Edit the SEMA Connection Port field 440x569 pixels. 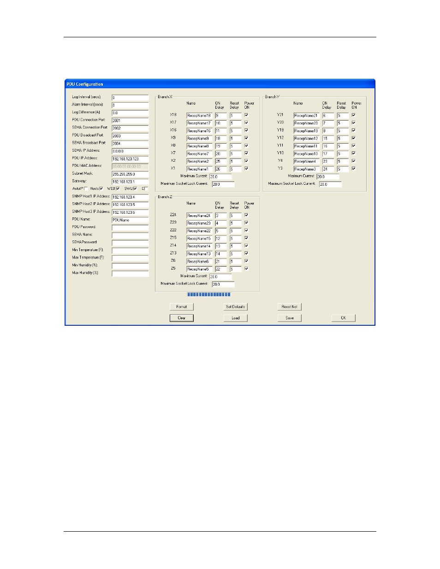(x=130, y=128)
